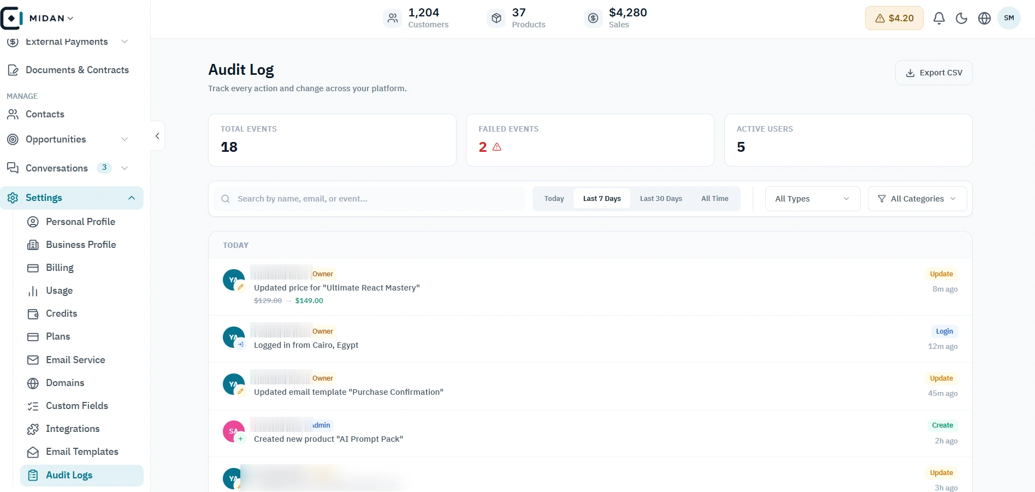
Task: Click the Failed Events card
Action: [590, 140]
